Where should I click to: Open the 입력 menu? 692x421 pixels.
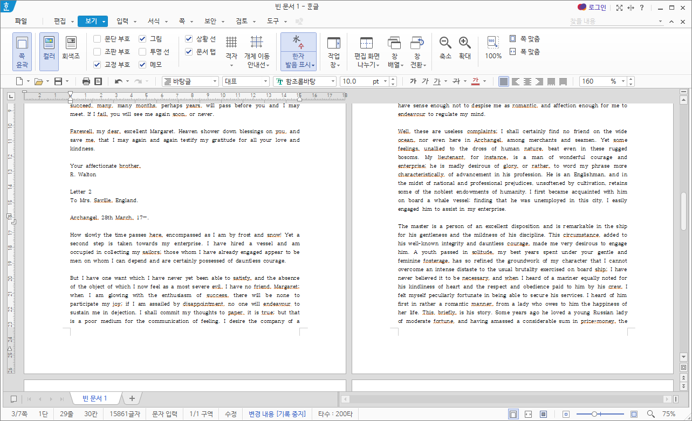coord(122,21)
